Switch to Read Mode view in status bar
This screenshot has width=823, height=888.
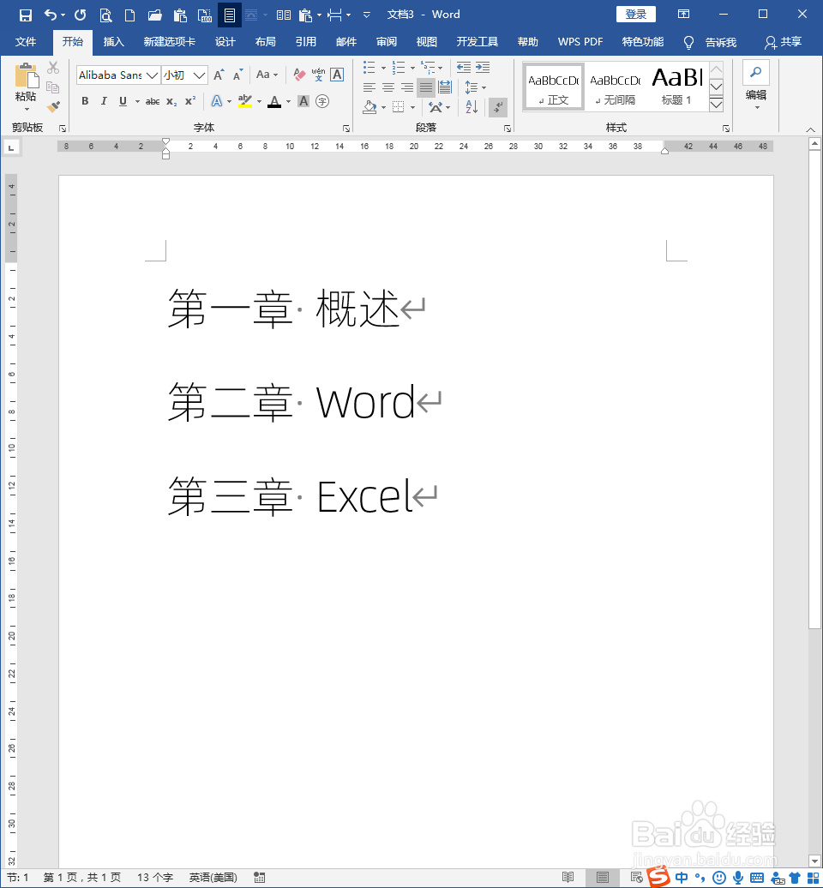pyautogui.click(x=568, y=877)
